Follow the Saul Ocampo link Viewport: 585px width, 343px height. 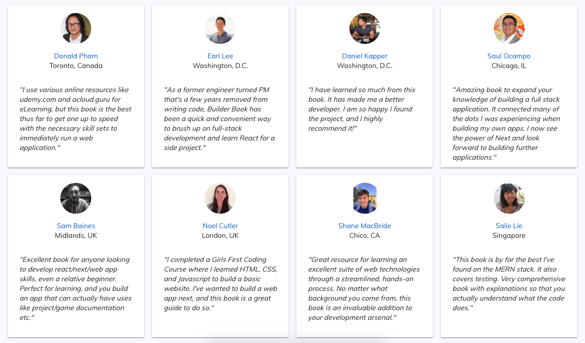point(509,56)
